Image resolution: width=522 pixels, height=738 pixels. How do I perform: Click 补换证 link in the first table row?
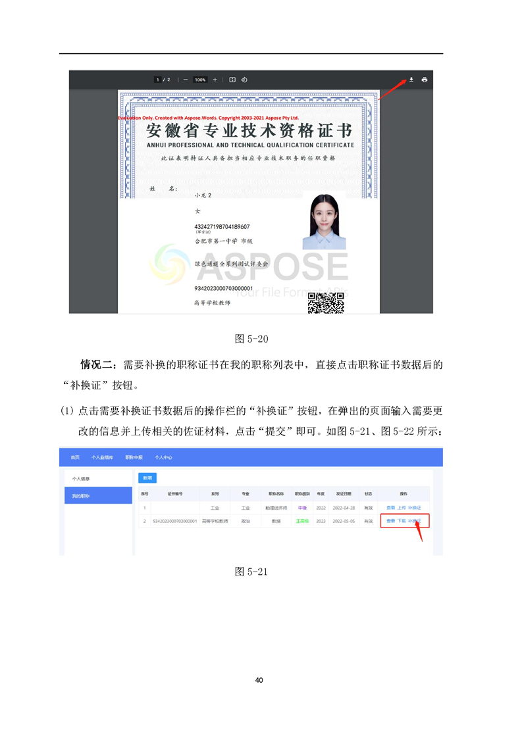pyautogui.click(x=415, y=508)
